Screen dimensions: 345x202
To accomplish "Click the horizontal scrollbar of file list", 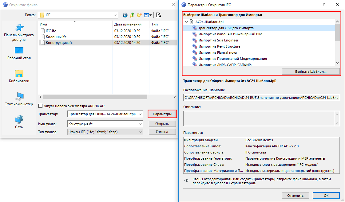I will 95,97.
